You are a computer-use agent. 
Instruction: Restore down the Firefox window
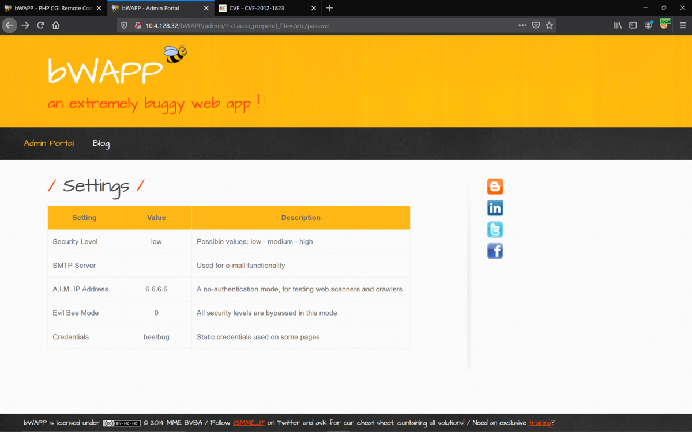pos(664,8)
